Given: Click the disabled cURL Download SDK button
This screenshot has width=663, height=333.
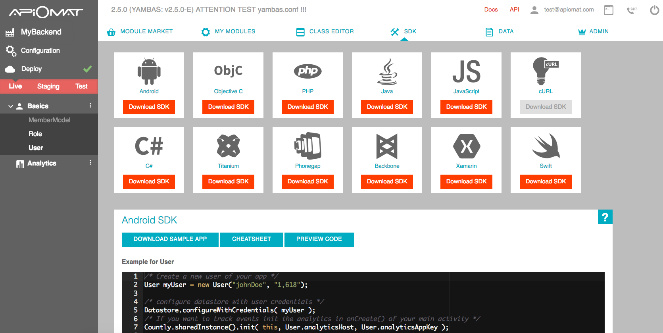Looking at the screenshot, I should (x=546, y=107).
